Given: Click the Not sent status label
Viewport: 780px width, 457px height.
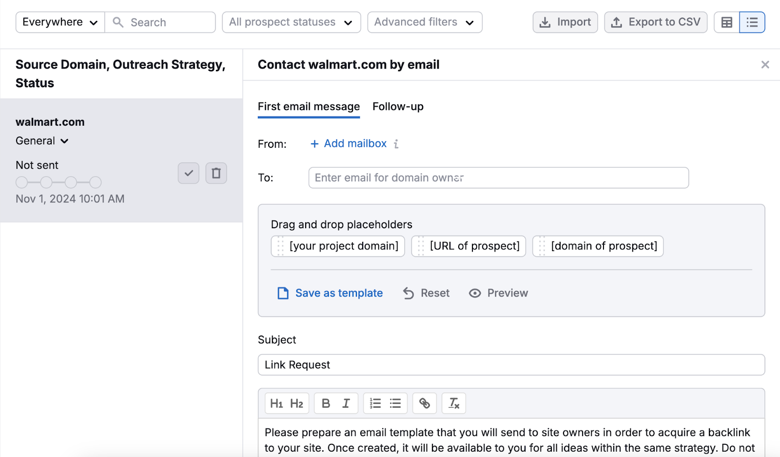Looking at the screenshot, I should (37, 165).
